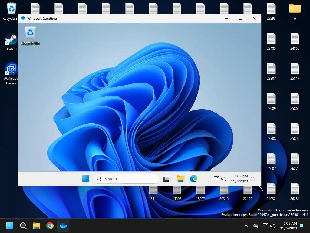Viewport: 310px width, 233px height.
Task: Select the desktop file named 22807
Action: pos(271,72)
